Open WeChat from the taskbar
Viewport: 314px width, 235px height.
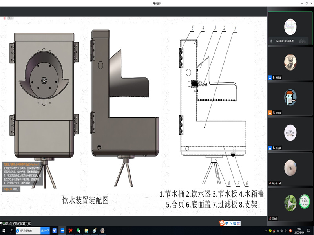coord(78,230)
